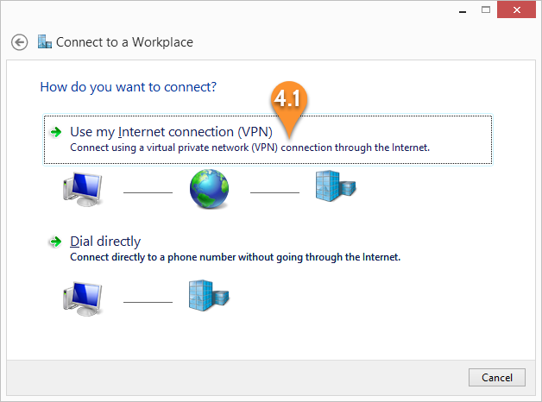Click the building icon under Dial directly
This screenshot has width=542, height=402.
(x=209, y=296)
